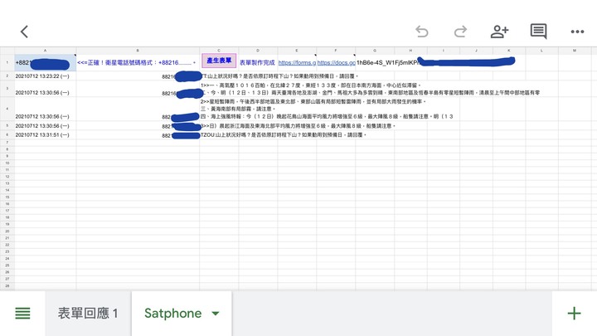Open the three-dot more menu
This screenshot has width=597, height=336.
(x=577, y=32)
